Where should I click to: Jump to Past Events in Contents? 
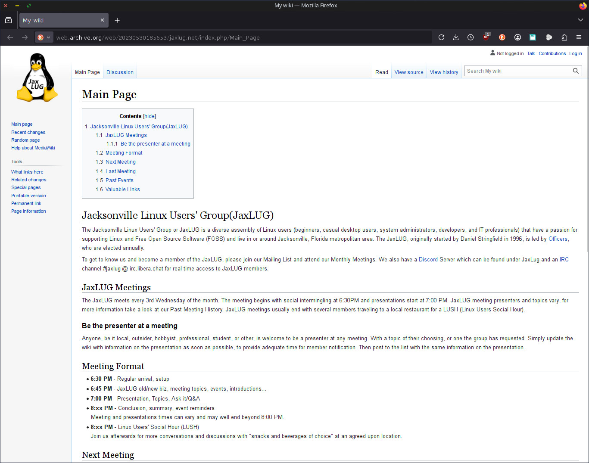coord(119,180)
